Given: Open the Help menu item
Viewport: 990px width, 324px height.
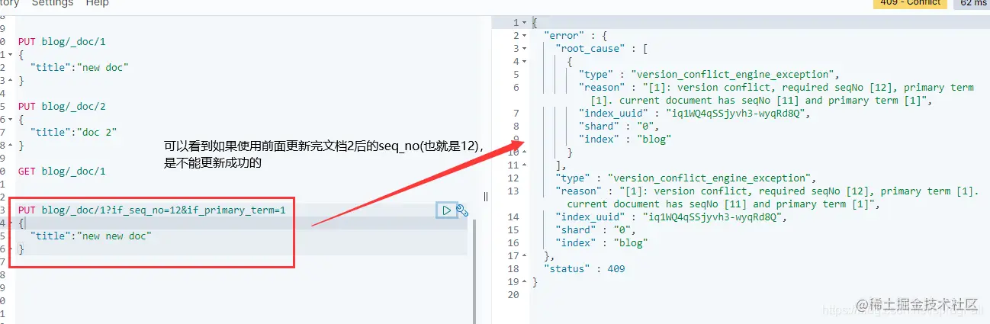Looking at the screenshot, I should click(97, 3).
